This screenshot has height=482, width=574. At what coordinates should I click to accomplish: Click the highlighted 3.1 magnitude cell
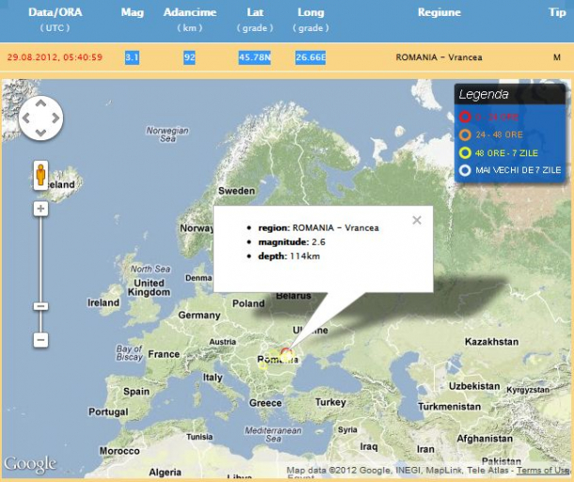point(133,57)
